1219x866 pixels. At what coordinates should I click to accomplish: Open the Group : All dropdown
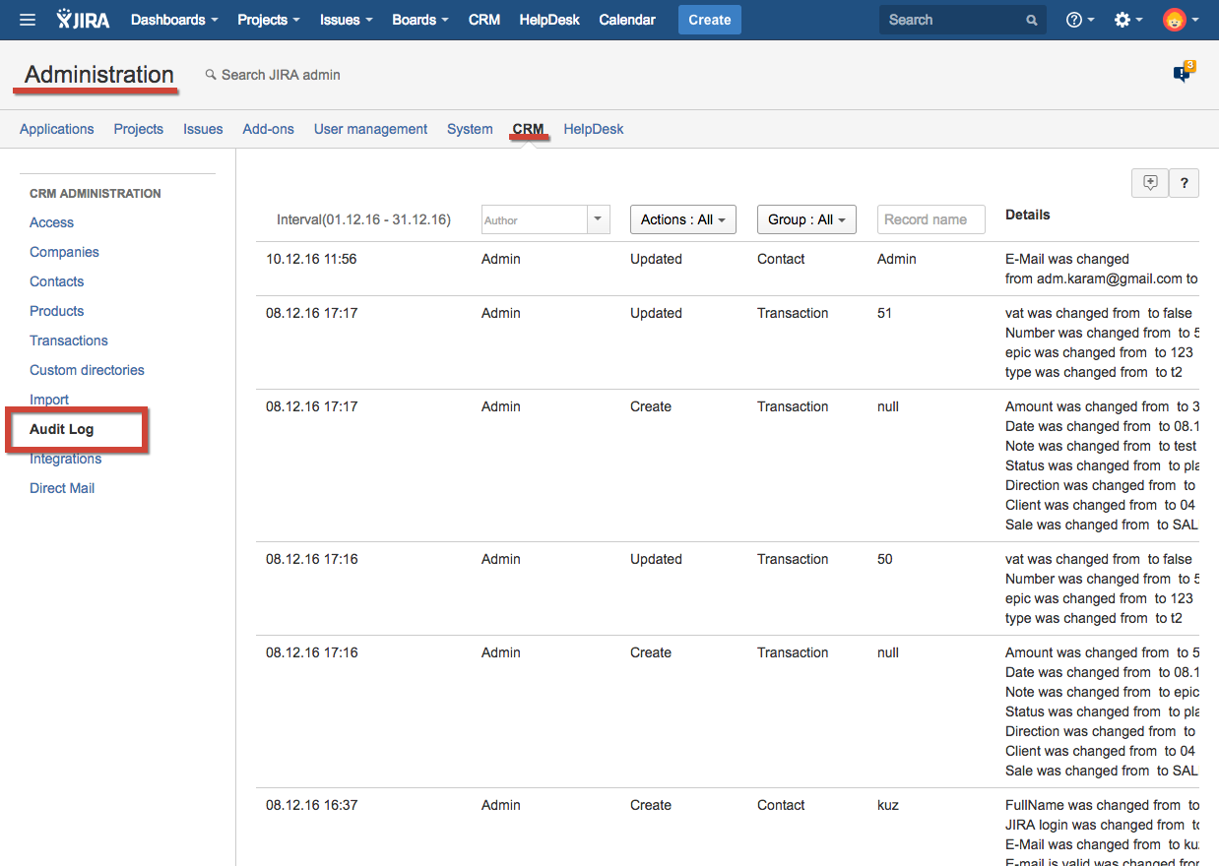[805, 219]
